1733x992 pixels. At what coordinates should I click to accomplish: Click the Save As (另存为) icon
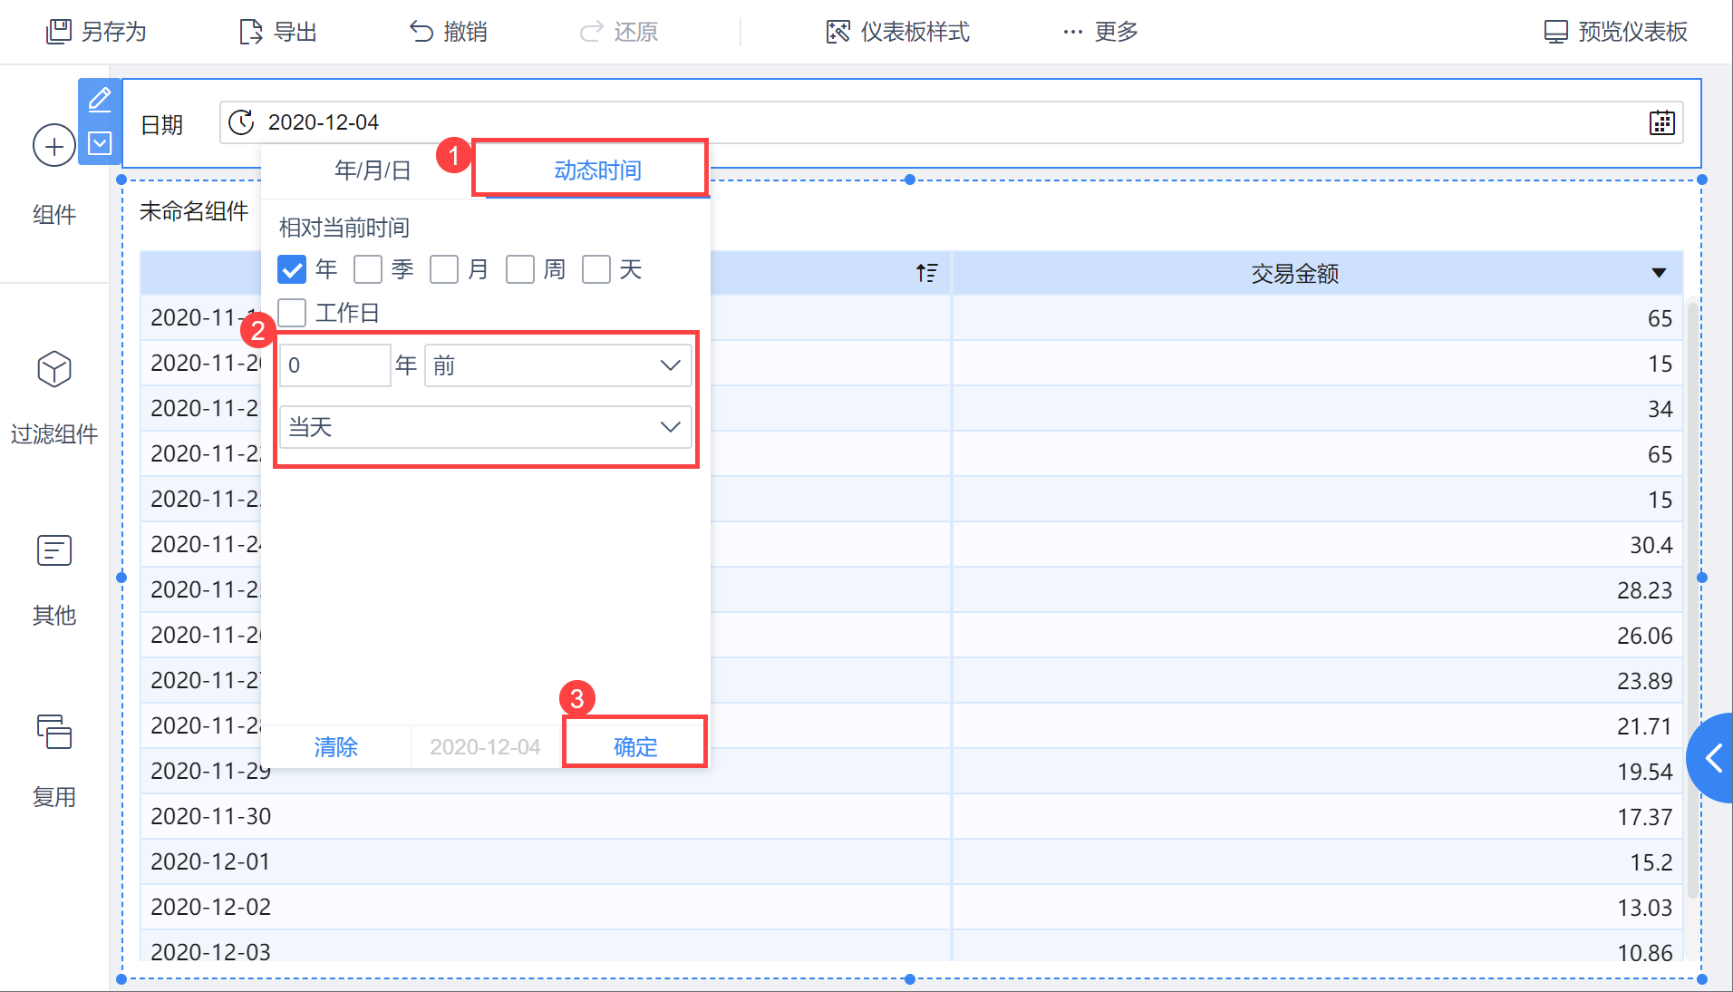click(59, 32)
